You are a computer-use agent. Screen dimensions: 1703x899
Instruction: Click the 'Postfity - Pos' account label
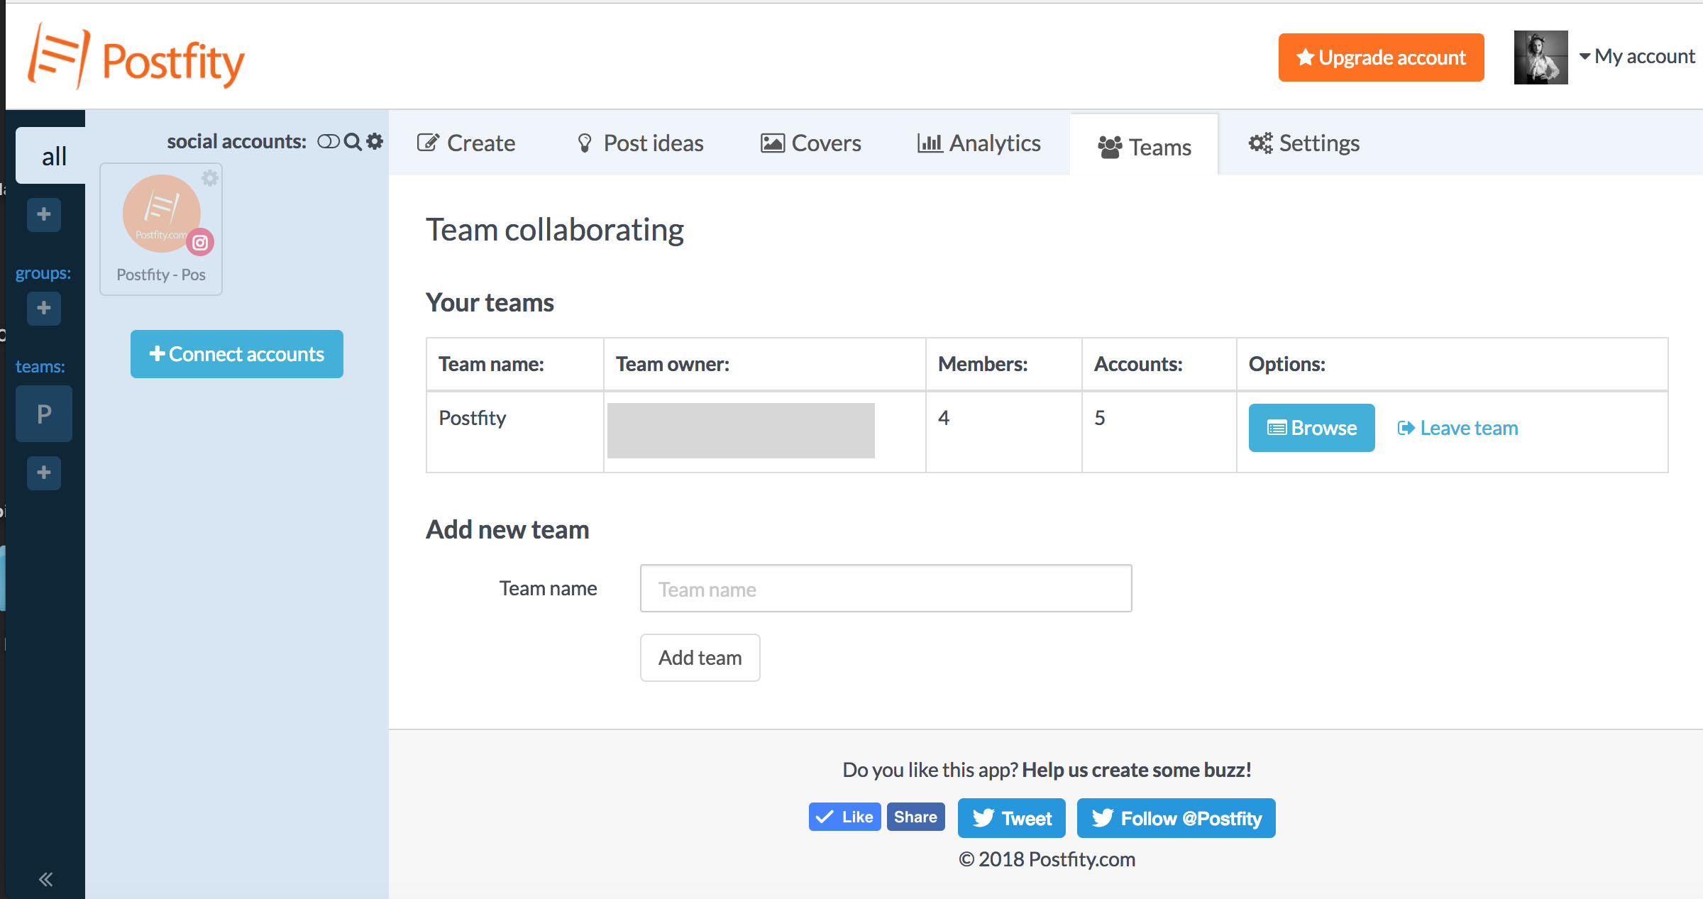tap(161, 275)
